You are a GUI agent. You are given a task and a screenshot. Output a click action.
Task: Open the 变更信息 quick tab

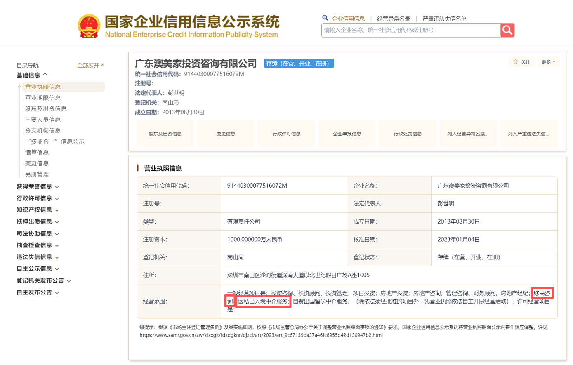pyautogui.click(x=226, y=134)
